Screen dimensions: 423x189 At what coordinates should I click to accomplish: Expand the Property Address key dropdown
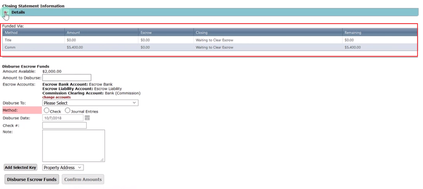pyautogui.click(x=63, y=167)
